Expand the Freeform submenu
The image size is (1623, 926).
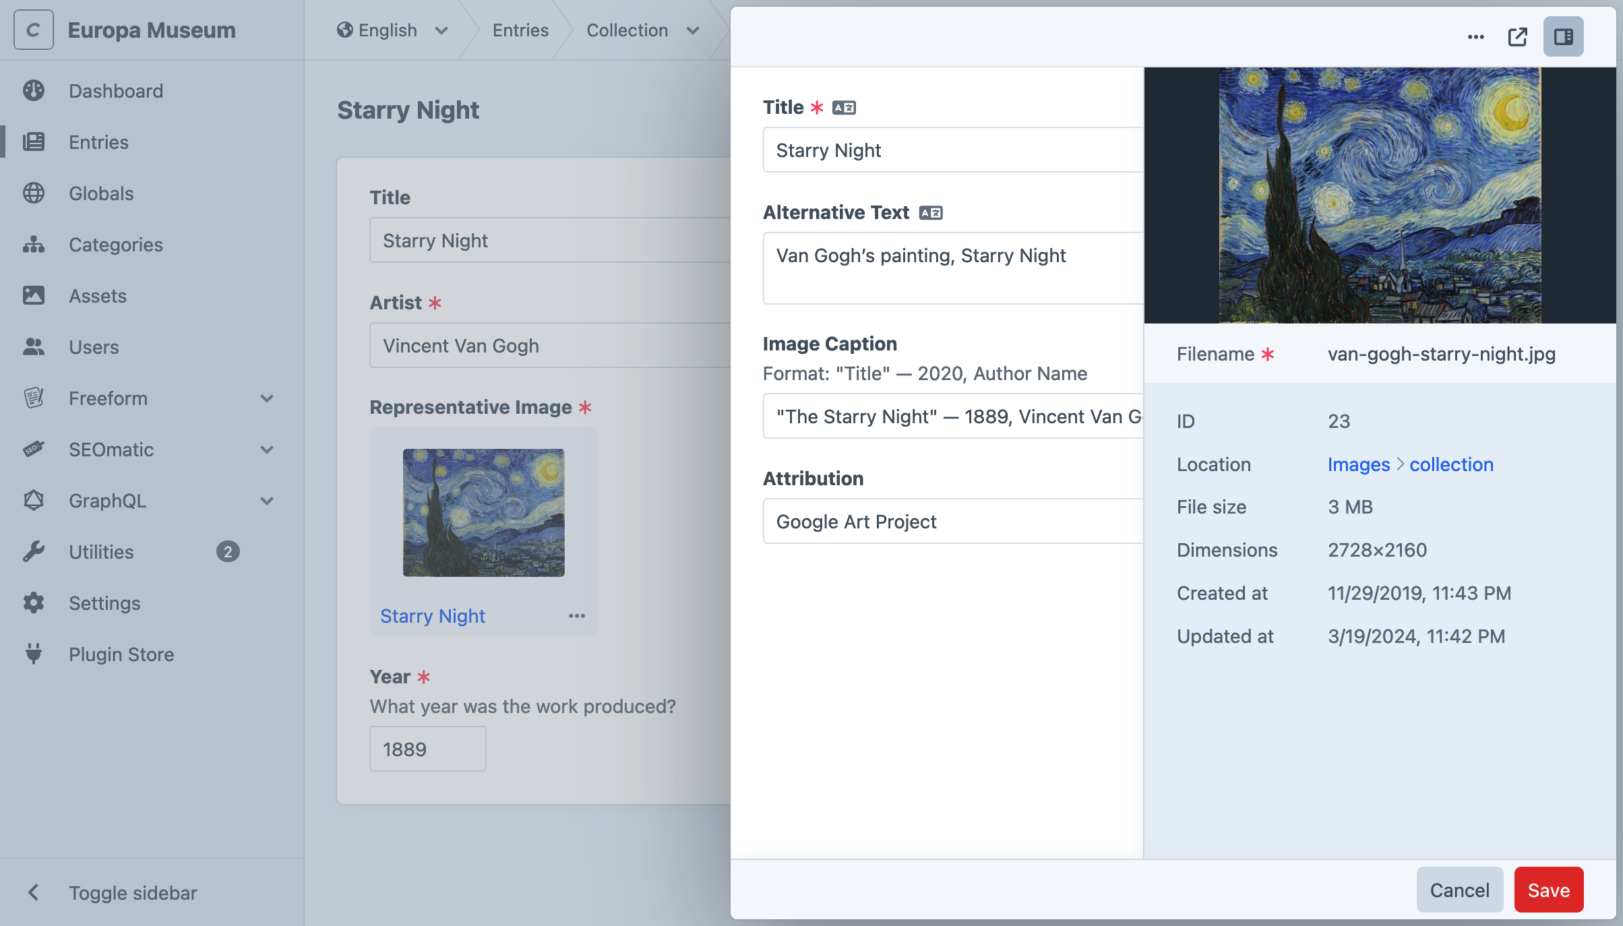point(267,398)
